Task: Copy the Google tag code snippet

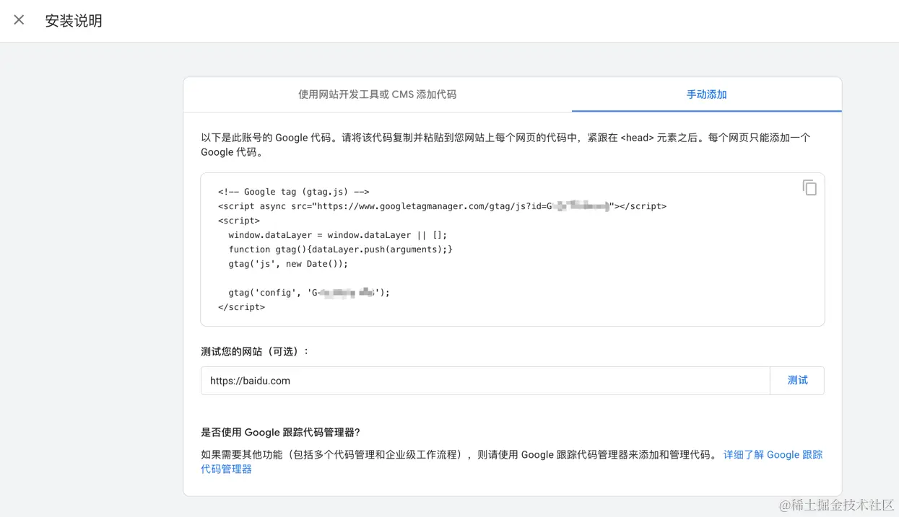Action: (809, 187)
